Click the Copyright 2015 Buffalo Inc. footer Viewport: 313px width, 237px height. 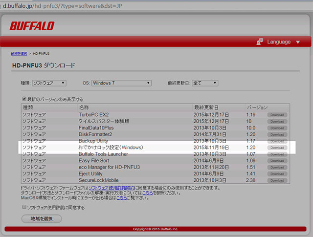tap(156, 229)
